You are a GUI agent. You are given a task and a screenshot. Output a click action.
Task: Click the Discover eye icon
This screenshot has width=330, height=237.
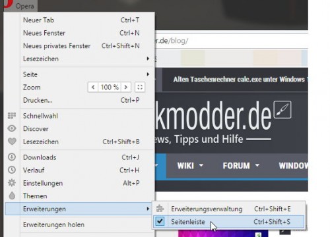12,128
